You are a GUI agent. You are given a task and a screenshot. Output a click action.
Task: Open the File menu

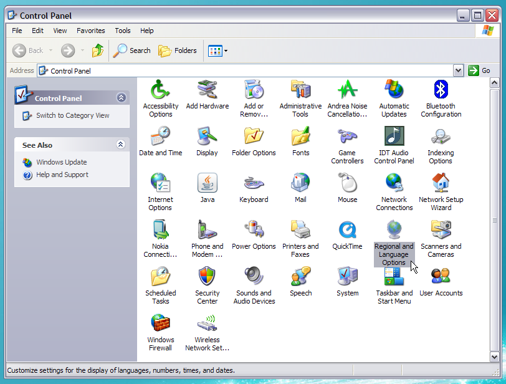tap(17, 31)
